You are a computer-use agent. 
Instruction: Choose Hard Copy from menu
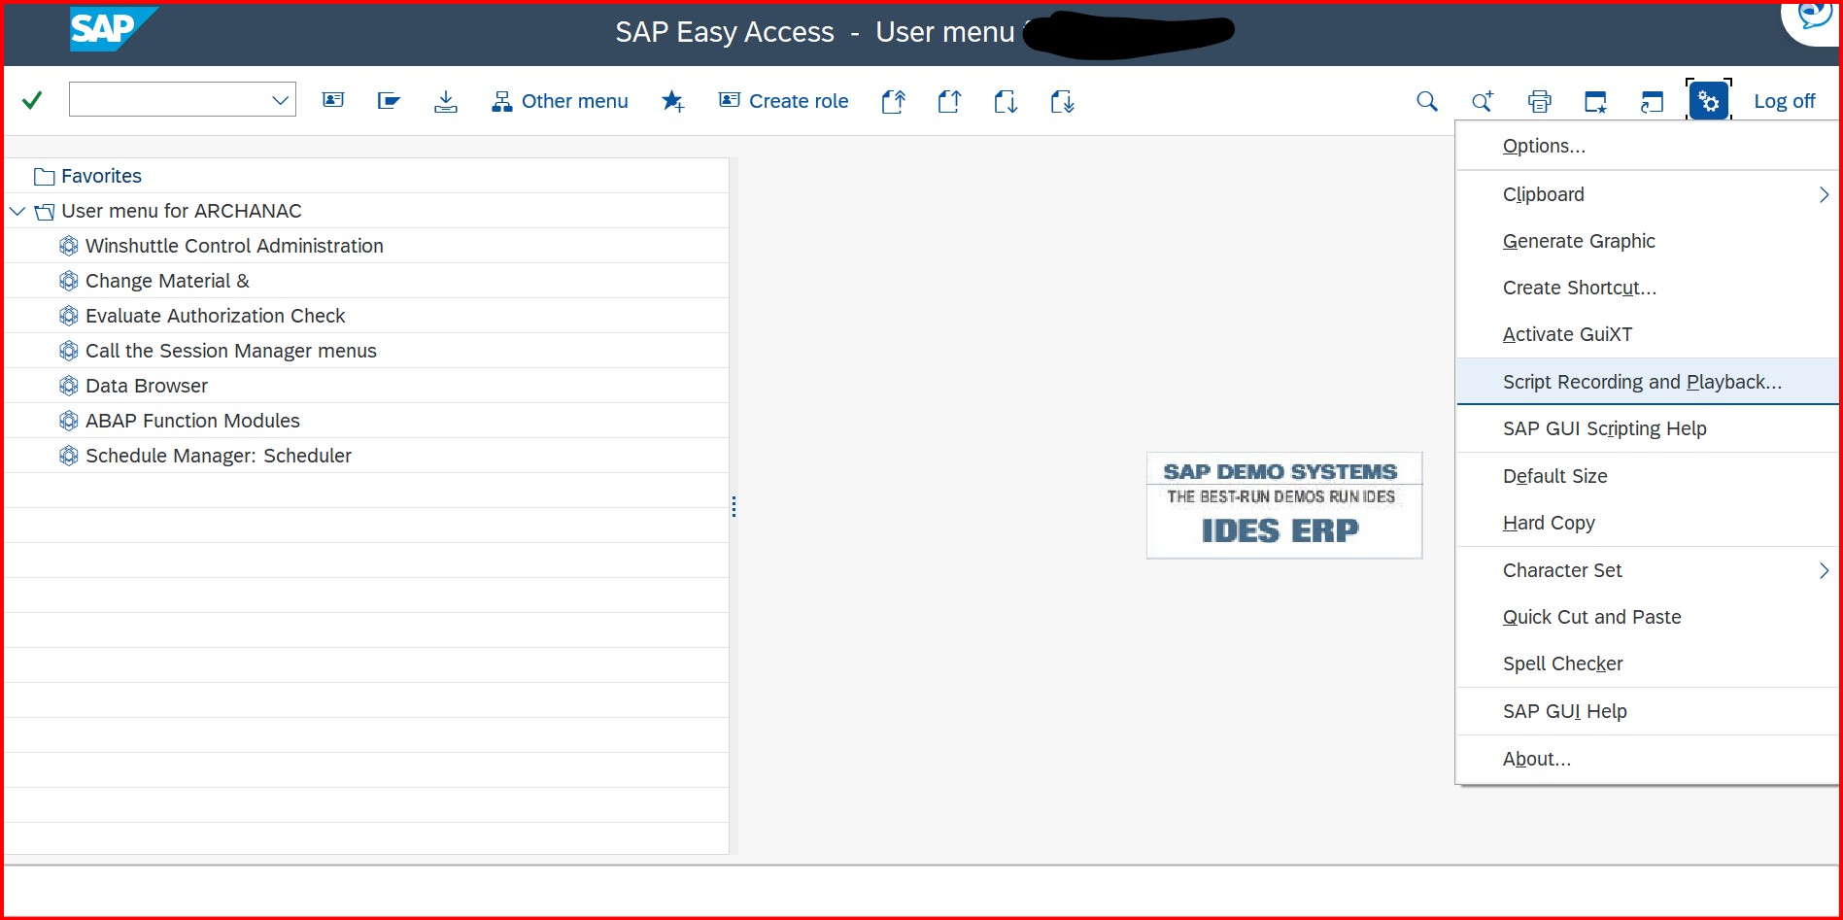point(1648,523)
